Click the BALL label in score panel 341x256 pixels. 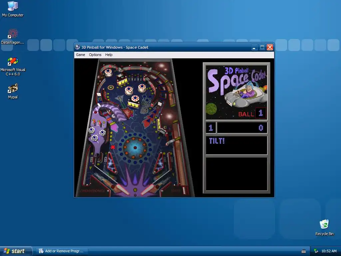click(246, 114)
